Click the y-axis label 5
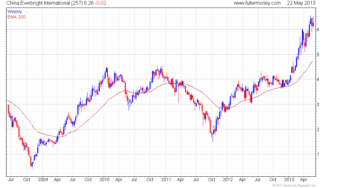 [x=318, y=55]
